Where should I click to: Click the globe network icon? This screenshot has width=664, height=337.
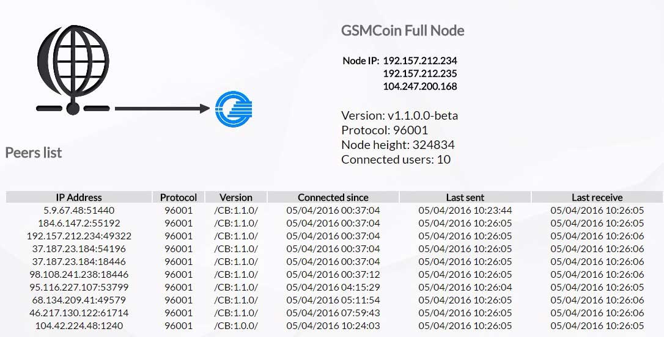pos(73,70)
